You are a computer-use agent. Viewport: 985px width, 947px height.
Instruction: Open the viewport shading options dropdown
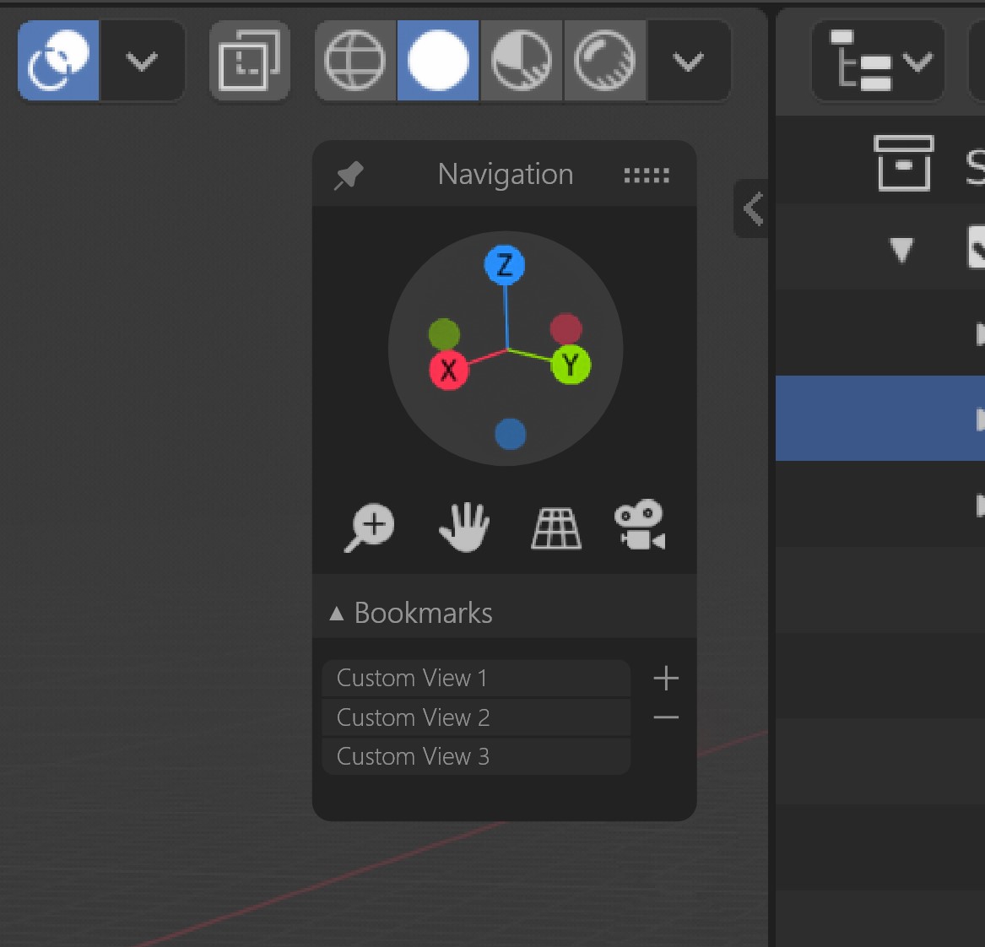(x=689, y=60)
